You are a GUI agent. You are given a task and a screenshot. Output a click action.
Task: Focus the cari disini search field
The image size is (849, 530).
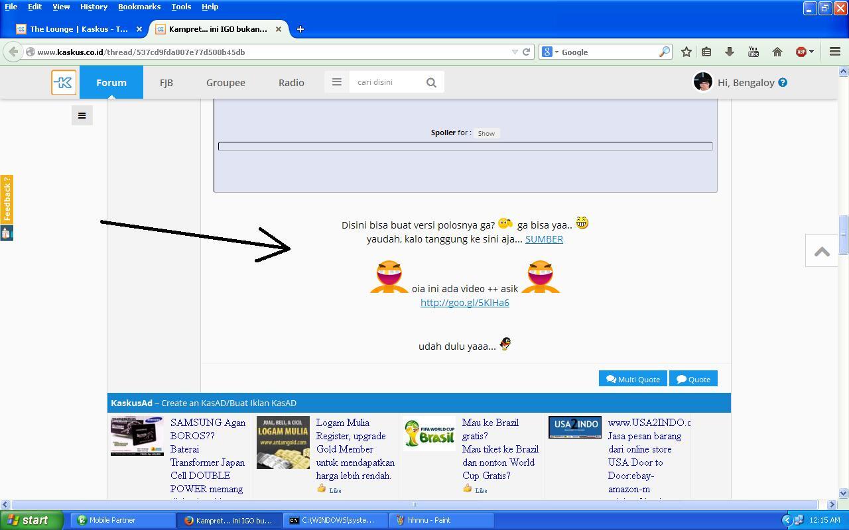point(387,82)
